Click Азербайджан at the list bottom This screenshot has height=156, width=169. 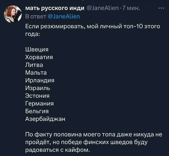pyautogui.click(x=45, y=119)
